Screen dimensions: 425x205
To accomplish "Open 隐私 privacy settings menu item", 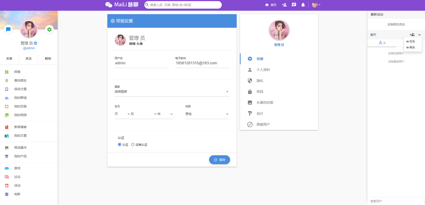I will [x=279, y=81].
